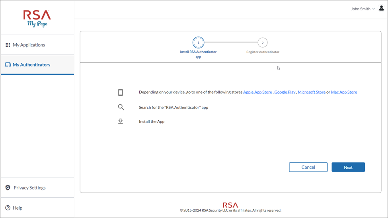Open the My Applications menu item
The image size is (388, 218).
(29, 45)
